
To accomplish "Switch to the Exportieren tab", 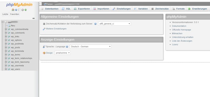I will [x=82, y=9].
